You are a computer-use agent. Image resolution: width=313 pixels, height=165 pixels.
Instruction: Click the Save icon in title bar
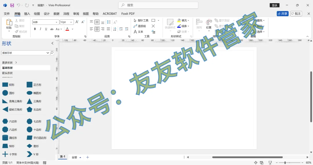pyautogui.click(x=12, y=5)
